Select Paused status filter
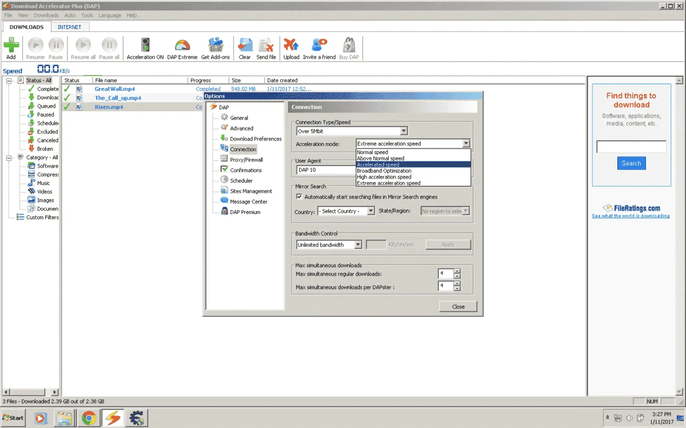The image size is (686, 428). coord(41,115)
